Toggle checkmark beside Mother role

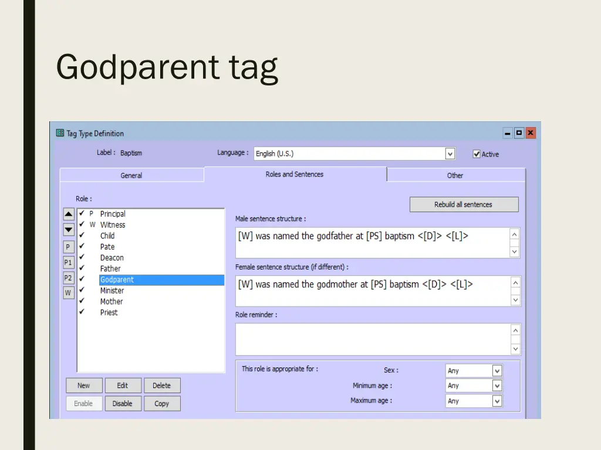pos(82,301)
